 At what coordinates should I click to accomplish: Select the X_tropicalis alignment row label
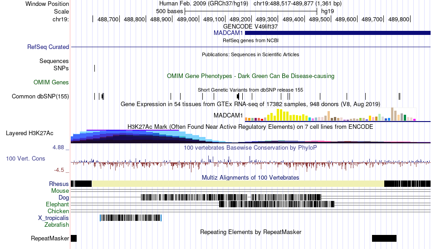(54, 218)
